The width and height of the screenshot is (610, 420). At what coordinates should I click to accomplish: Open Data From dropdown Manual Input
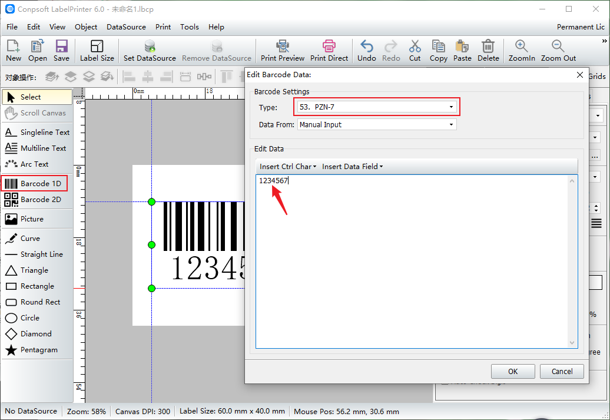tap(377, 124)
